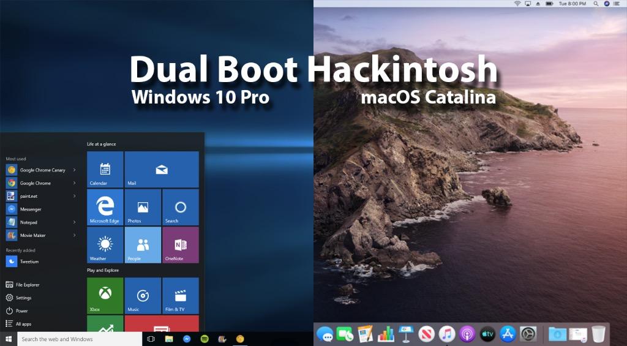This screenshot has width=627, height=346.
Task: Expand Google Chrome Canary jump list arrow
Action: coord(74,170)
